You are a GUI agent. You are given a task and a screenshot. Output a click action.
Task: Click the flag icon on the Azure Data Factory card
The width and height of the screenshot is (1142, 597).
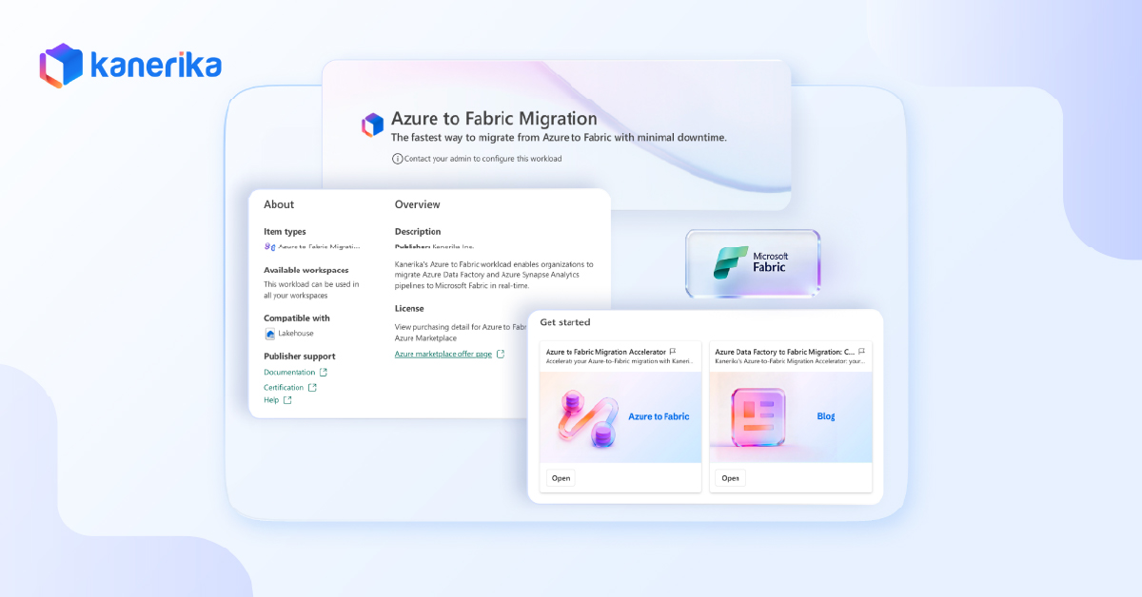coord(861,352)
